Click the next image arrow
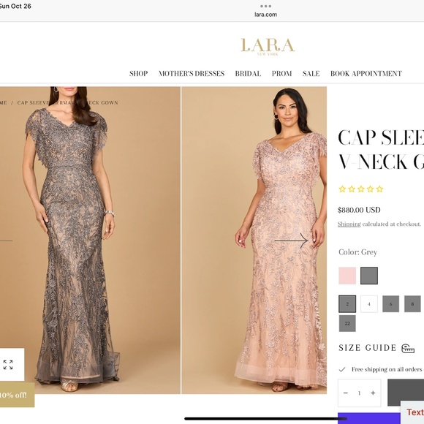The height and width of the screenshot is (424, 424). click(x=291, y=241)
